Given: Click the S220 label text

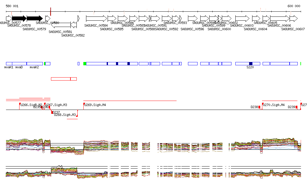Looking at the screenshot, I should (x=250, y=67).
